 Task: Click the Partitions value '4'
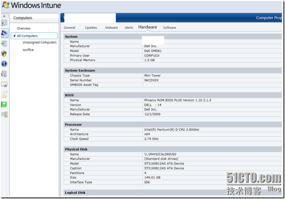tap(145, 173)
